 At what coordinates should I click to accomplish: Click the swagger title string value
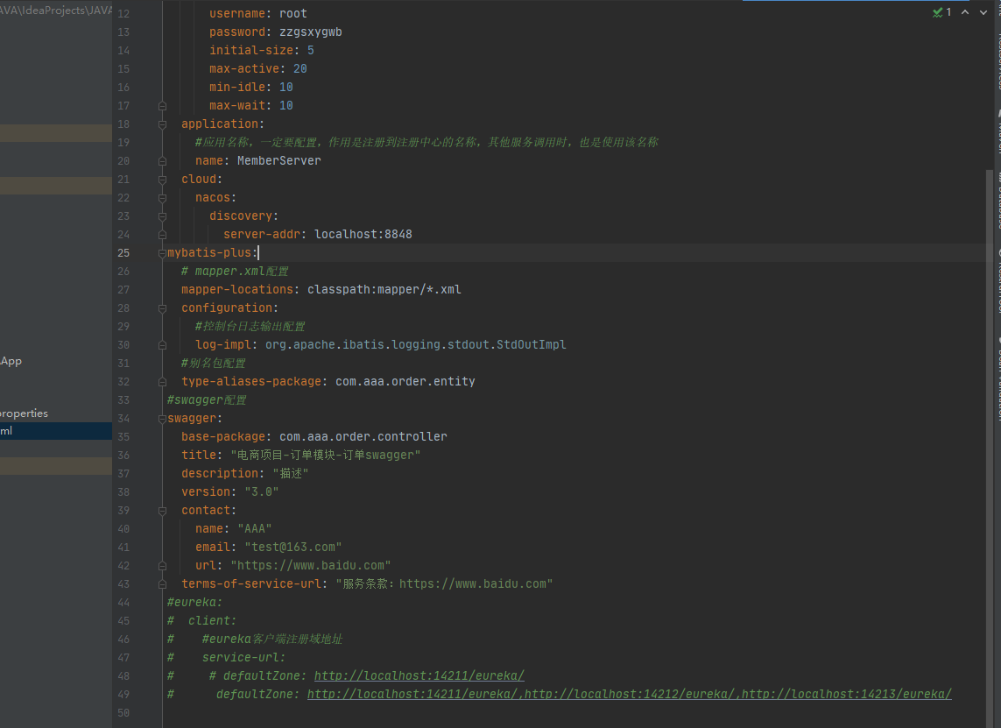(x=326, y=456)
